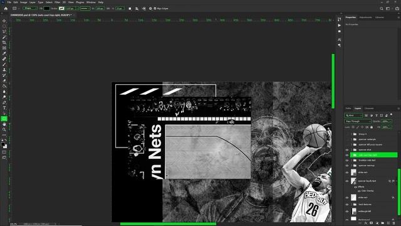The height and width of the screenshot is (226, 401).
Task: Select the Clone Stamp tool
Action: (4, 70)
